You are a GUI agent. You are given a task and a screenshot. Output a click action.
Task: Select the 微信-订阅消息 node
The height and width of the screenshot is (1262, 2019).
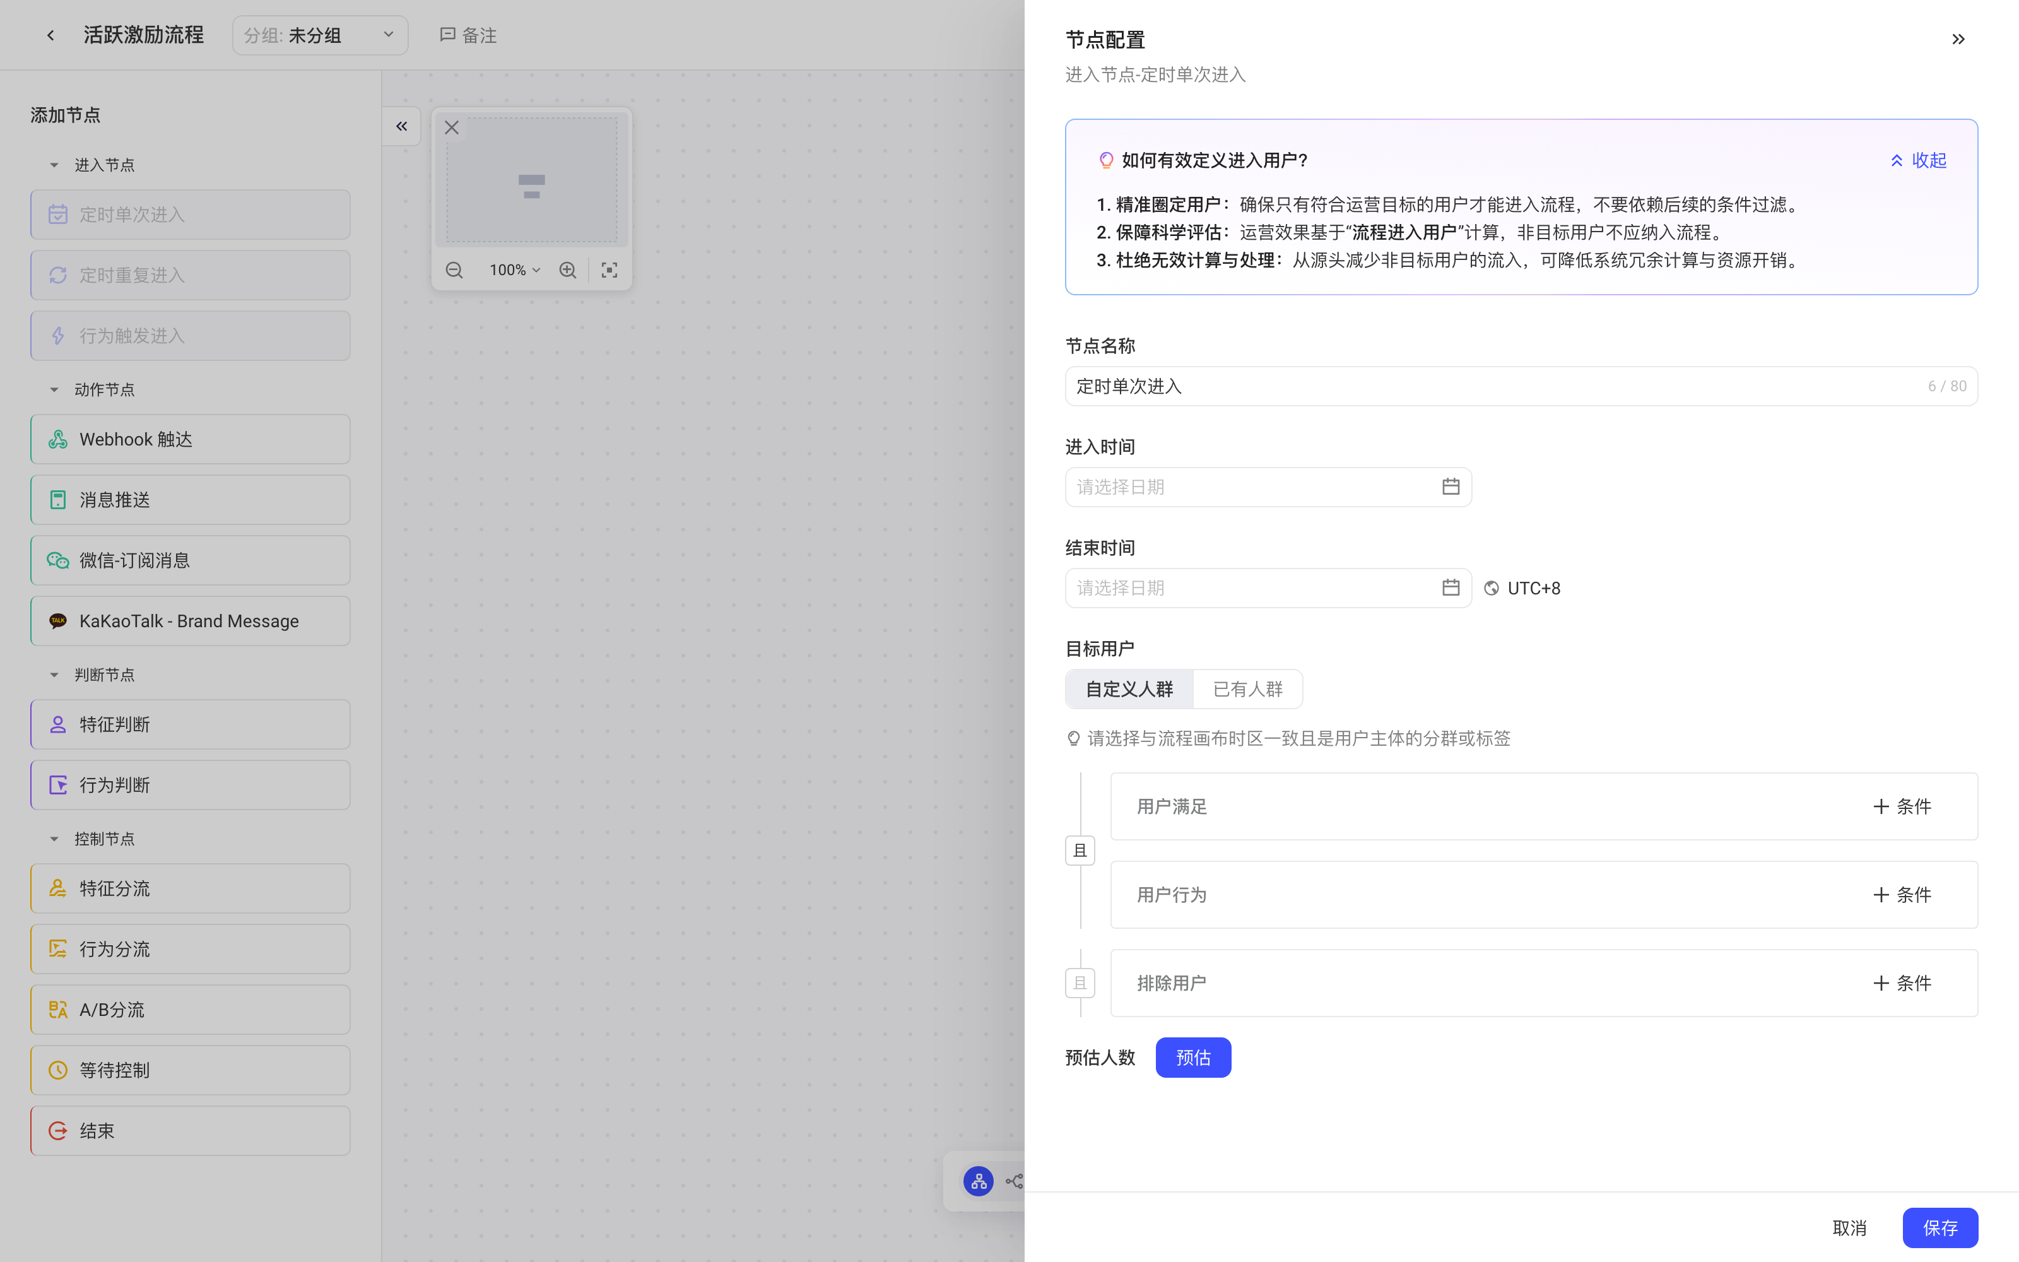click(190, 560)
